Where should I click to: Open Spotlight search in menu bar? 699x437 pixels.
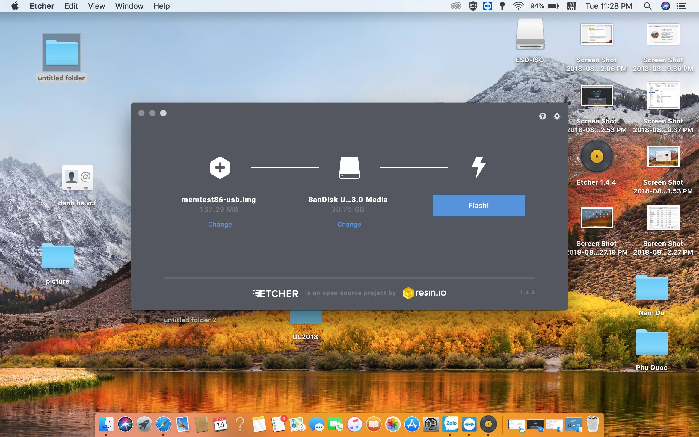point(648,6)
